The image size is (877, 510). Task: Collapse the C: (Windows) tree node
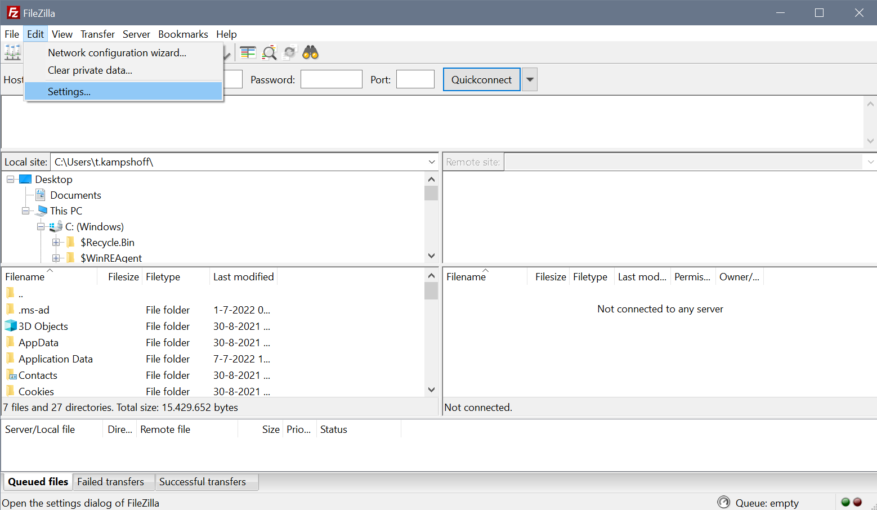[x=41, y=226]
